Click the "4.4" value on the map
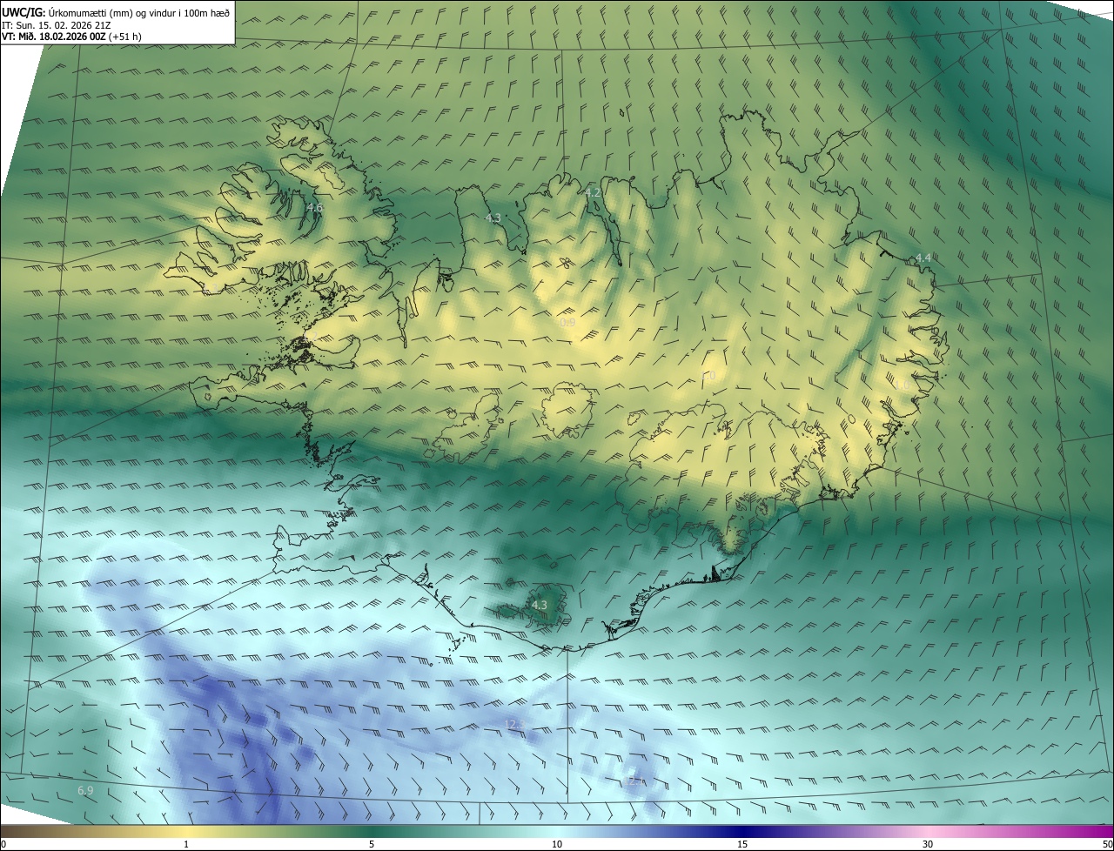This screenshot has height=851, width=1114. pyautogui.click(x=923, y=258)
